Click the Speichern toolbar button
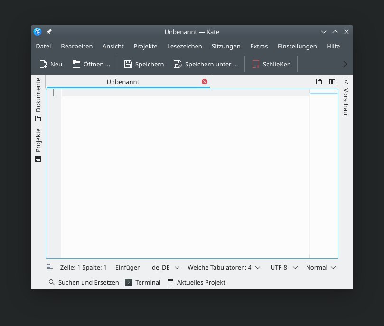Screen dimensions: 384x326 click(144, 64)
